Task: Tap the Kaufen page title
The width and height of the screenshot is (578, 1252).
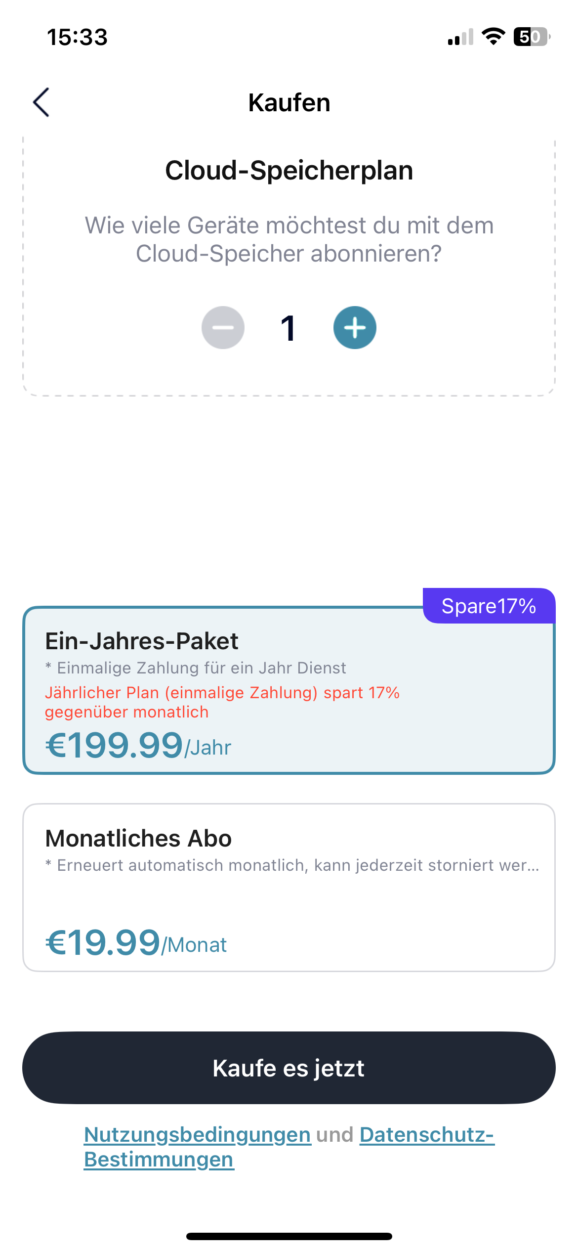Action: click(289, 103)
